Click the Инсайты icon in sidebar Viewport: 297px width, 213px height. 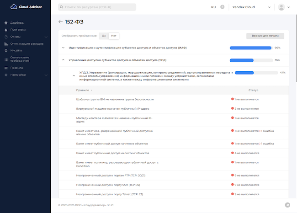[6, 50]
